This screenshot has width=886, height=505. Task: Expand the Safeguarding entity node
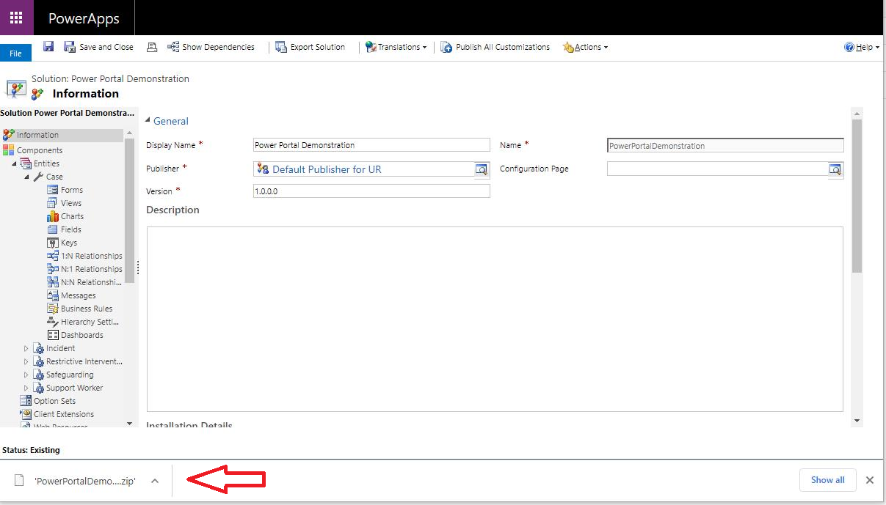26,375
